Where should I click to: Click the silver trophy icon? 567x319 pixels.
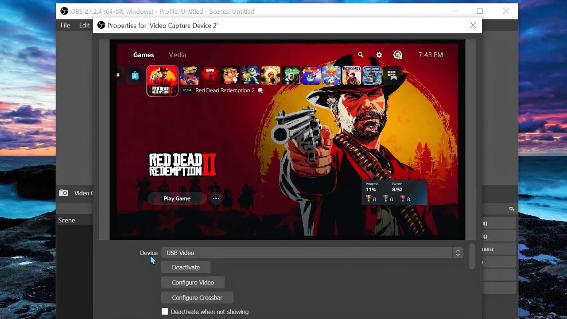point(386,199)
